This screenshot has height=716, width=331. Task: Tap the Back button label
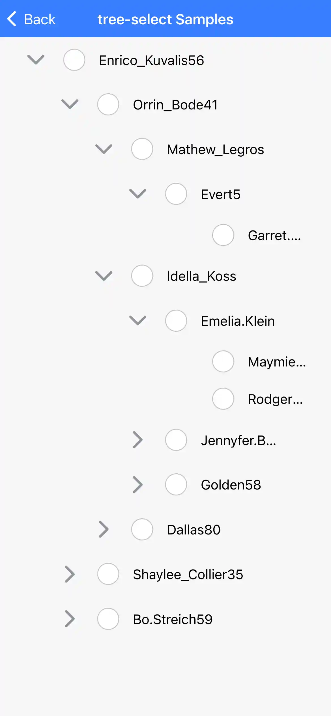pyautogui.click(x=40, y=20)
